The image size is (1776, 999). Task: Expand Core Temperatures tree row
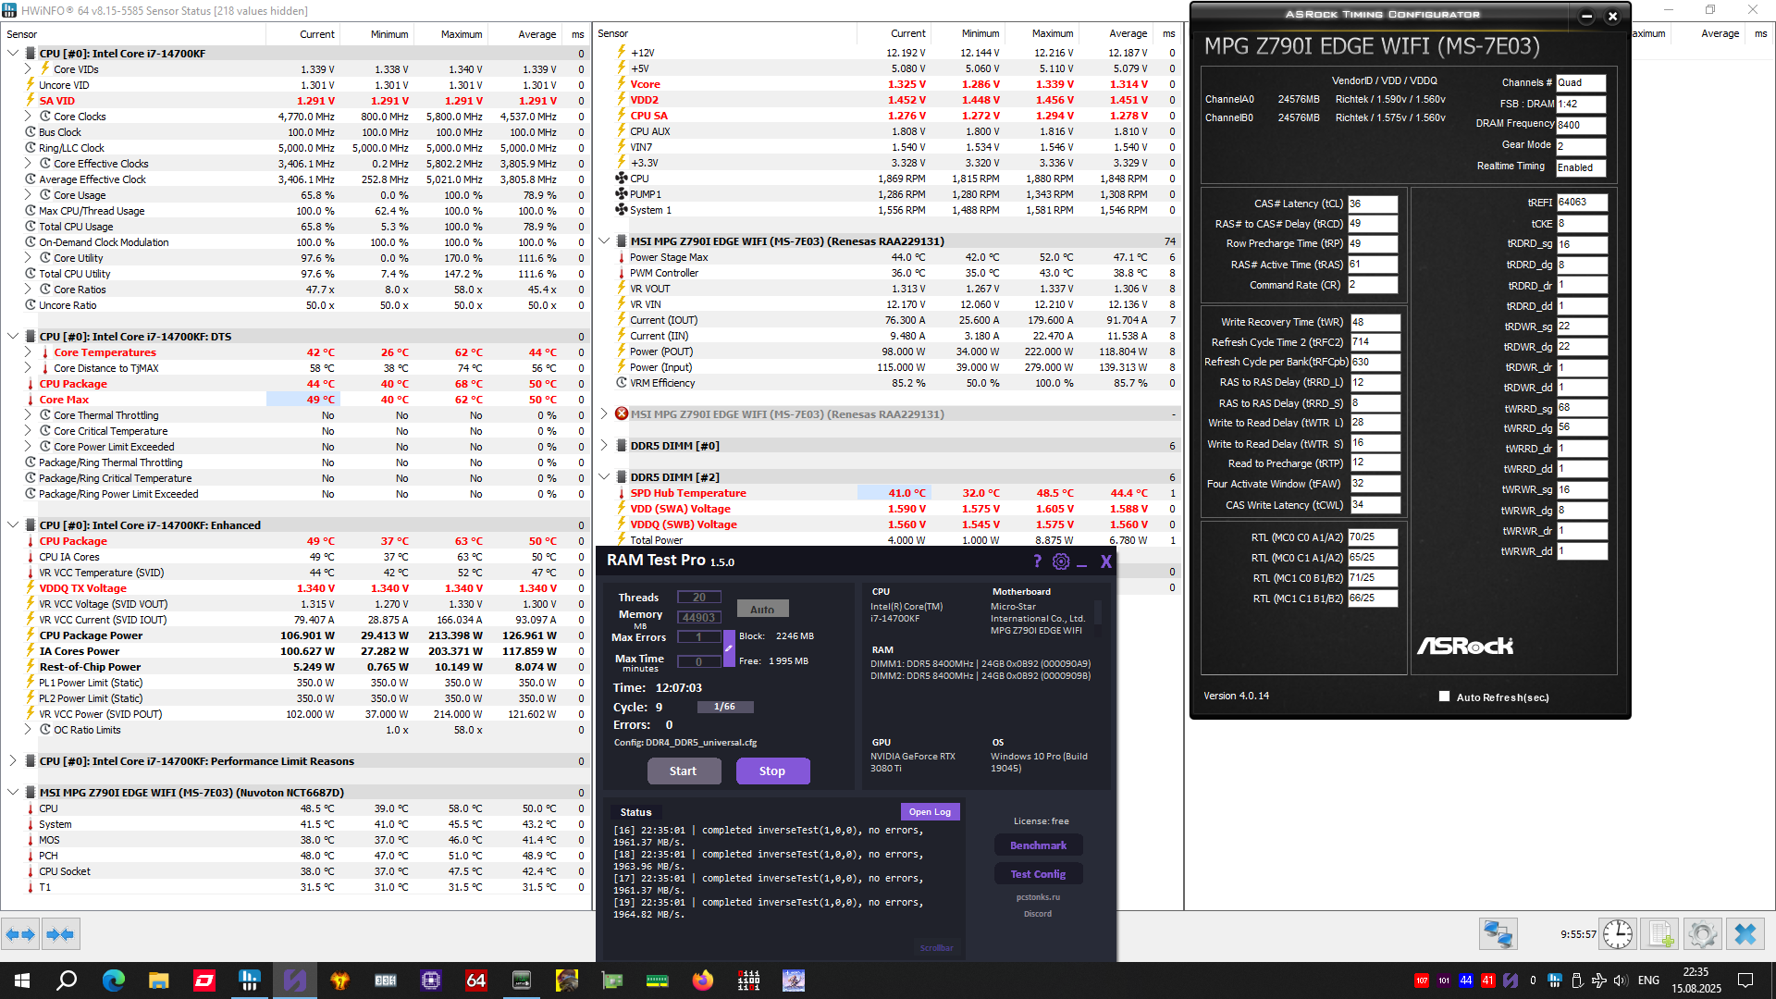(28, 352)
